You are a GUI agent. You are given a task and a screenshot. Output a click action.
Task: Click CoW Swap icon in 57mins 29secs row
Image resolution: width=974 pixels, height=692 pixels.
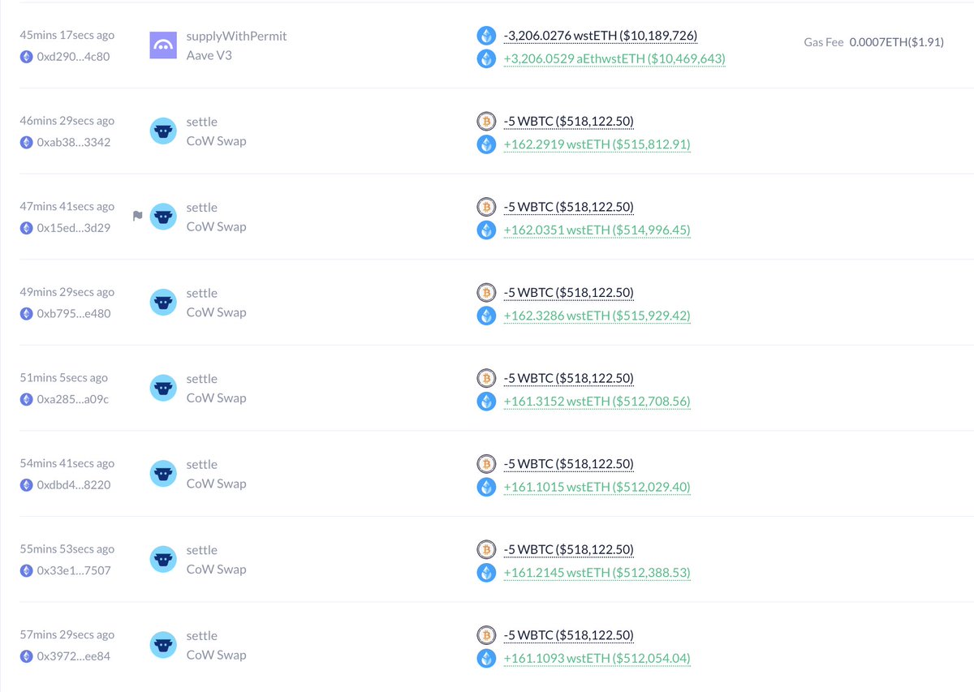(163, 645)
